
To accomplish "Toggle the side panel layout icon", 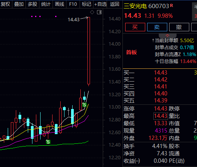I will point(99,12).
